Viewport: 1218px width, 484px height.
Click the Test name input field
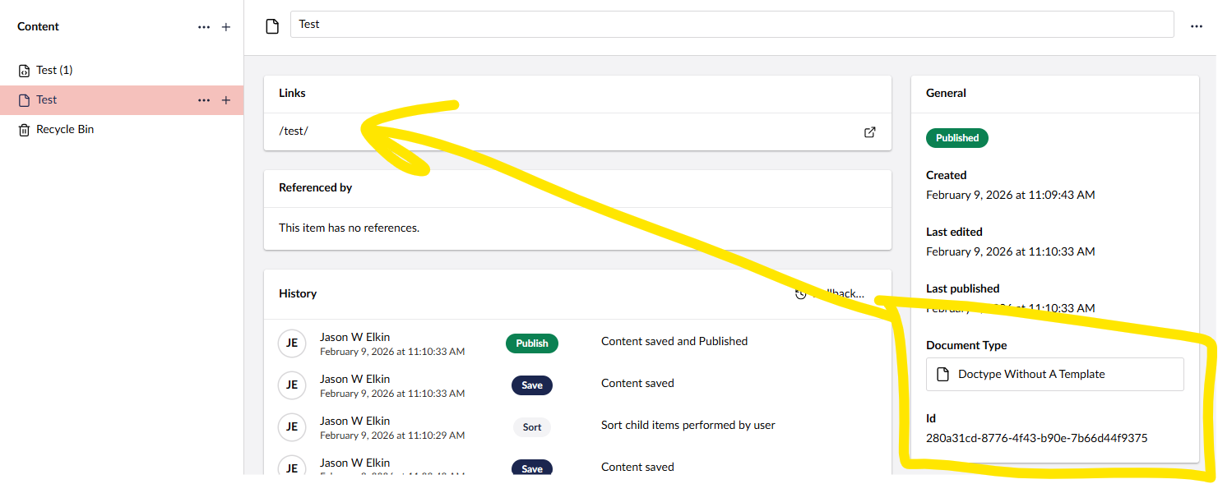pyautogui.click(x=731, y=25)
